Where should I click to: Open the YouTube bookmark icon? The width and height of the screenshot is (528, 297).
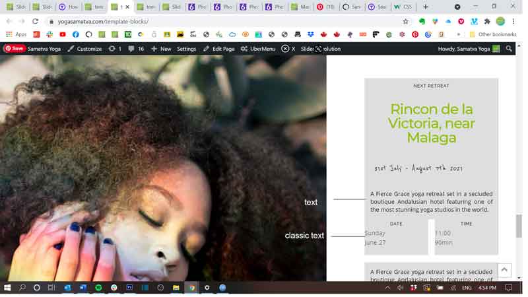pos(63,34)
